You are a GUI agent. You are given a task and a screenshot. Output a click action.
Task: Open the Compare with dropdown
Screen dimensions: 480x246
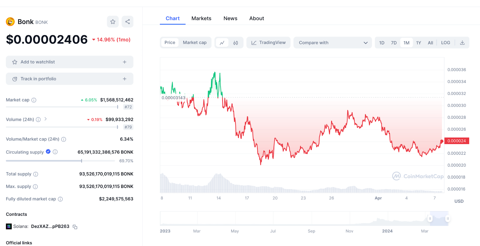coord(333,42)
